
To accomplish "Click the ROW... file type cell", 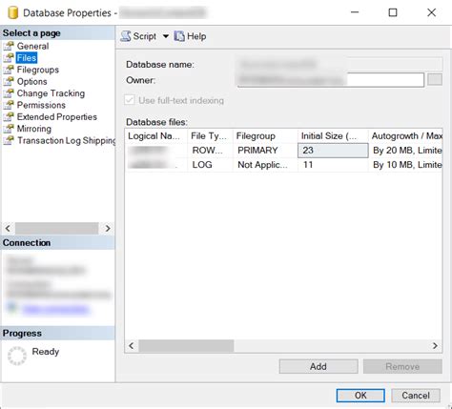I will (x=210, y=151).
